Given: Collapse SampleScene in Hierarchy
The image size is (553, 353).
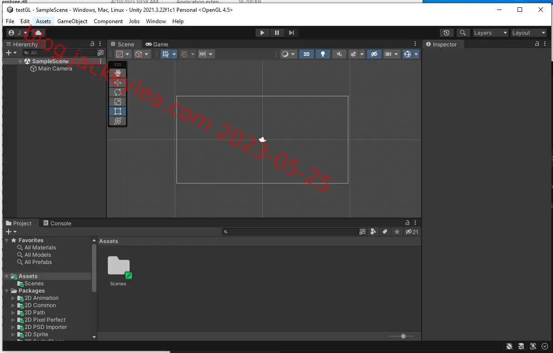Looking at the screenshot, I should tap(20, 61).
